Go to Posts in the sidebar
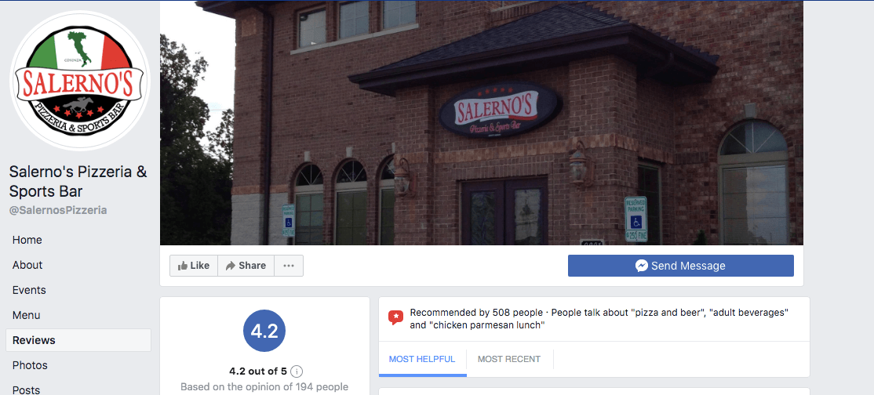This screenshot has width=874, height=395. (26, 390)
